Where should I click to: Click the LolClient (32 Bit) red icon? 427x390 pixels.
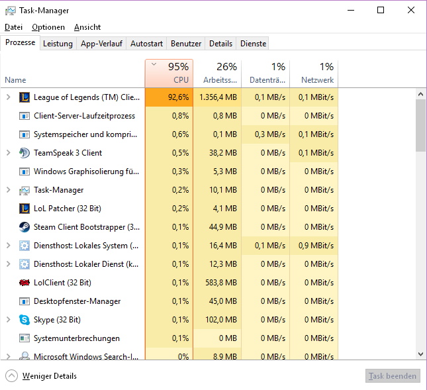24,283
